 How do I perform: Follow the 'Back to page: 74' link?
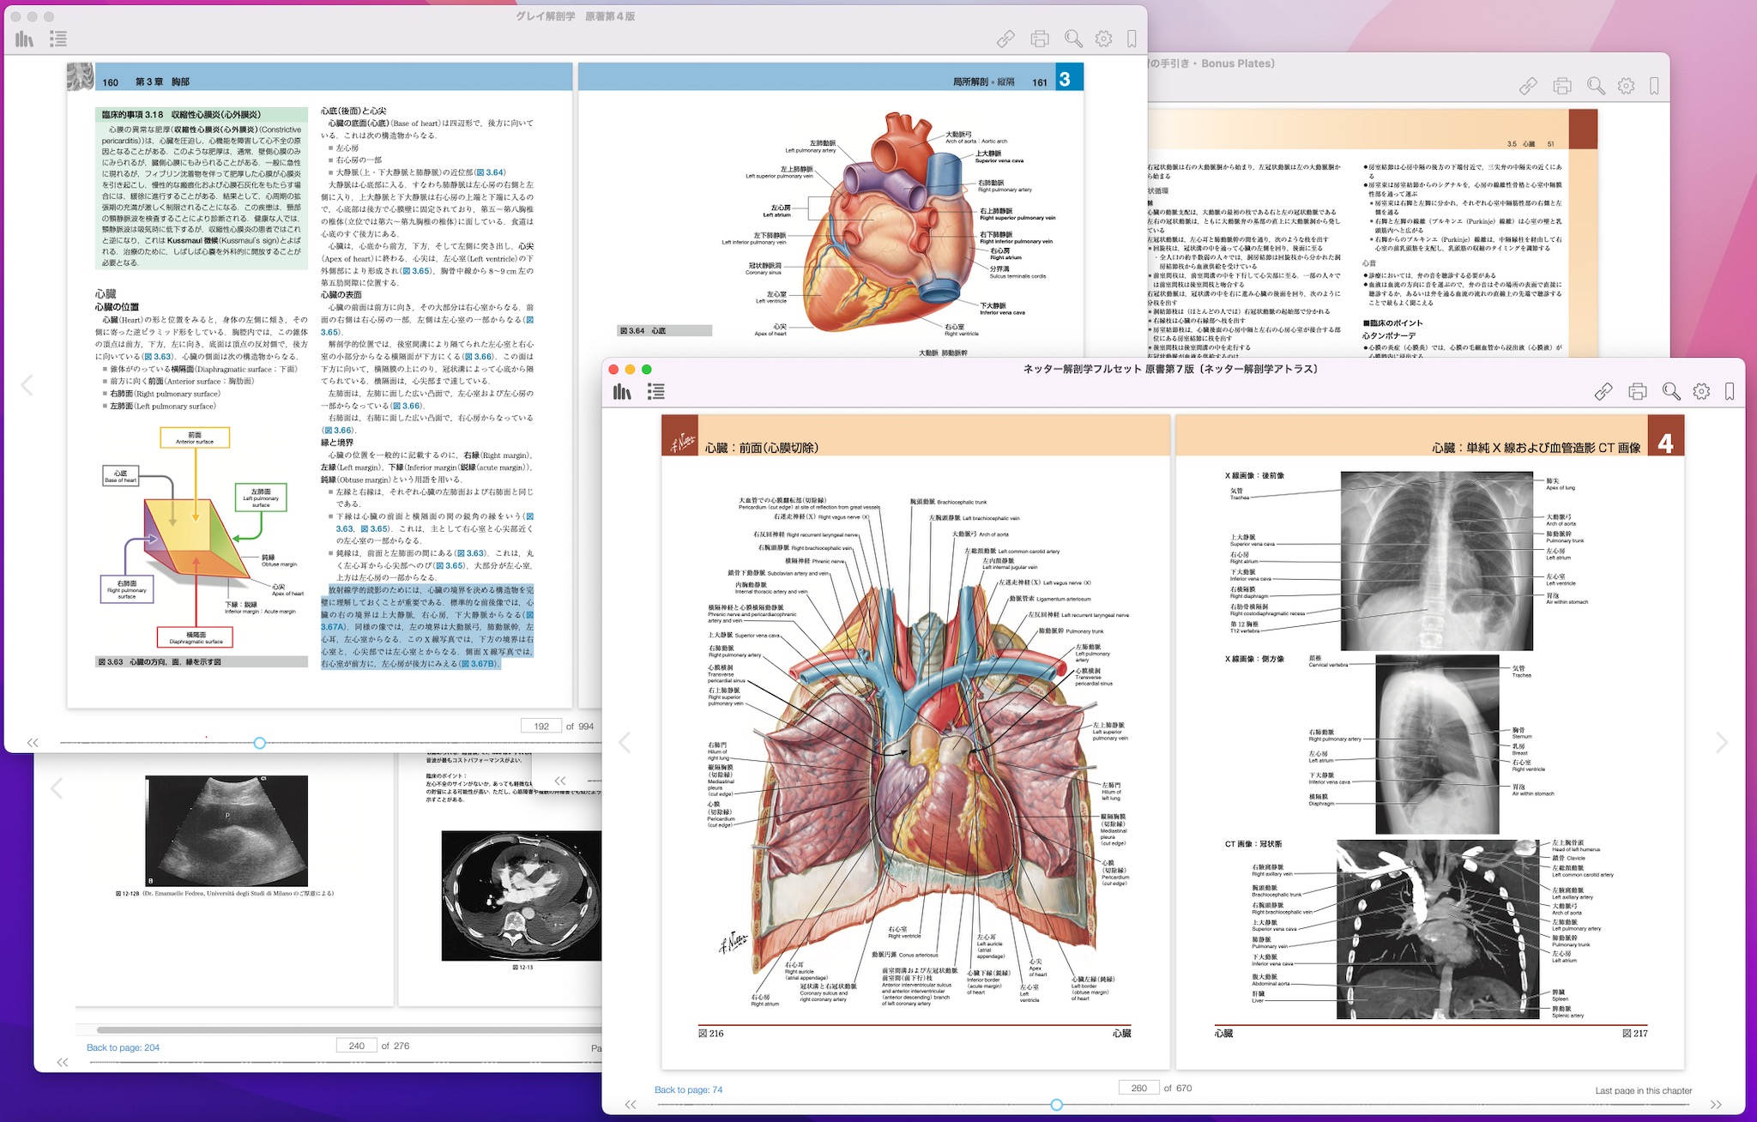688,1090
